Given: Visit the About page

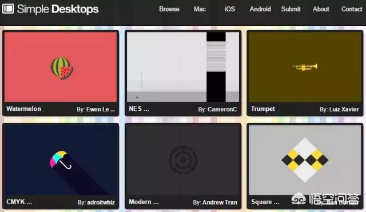Looking at the screenshot, I should click(x=321, y=9).
